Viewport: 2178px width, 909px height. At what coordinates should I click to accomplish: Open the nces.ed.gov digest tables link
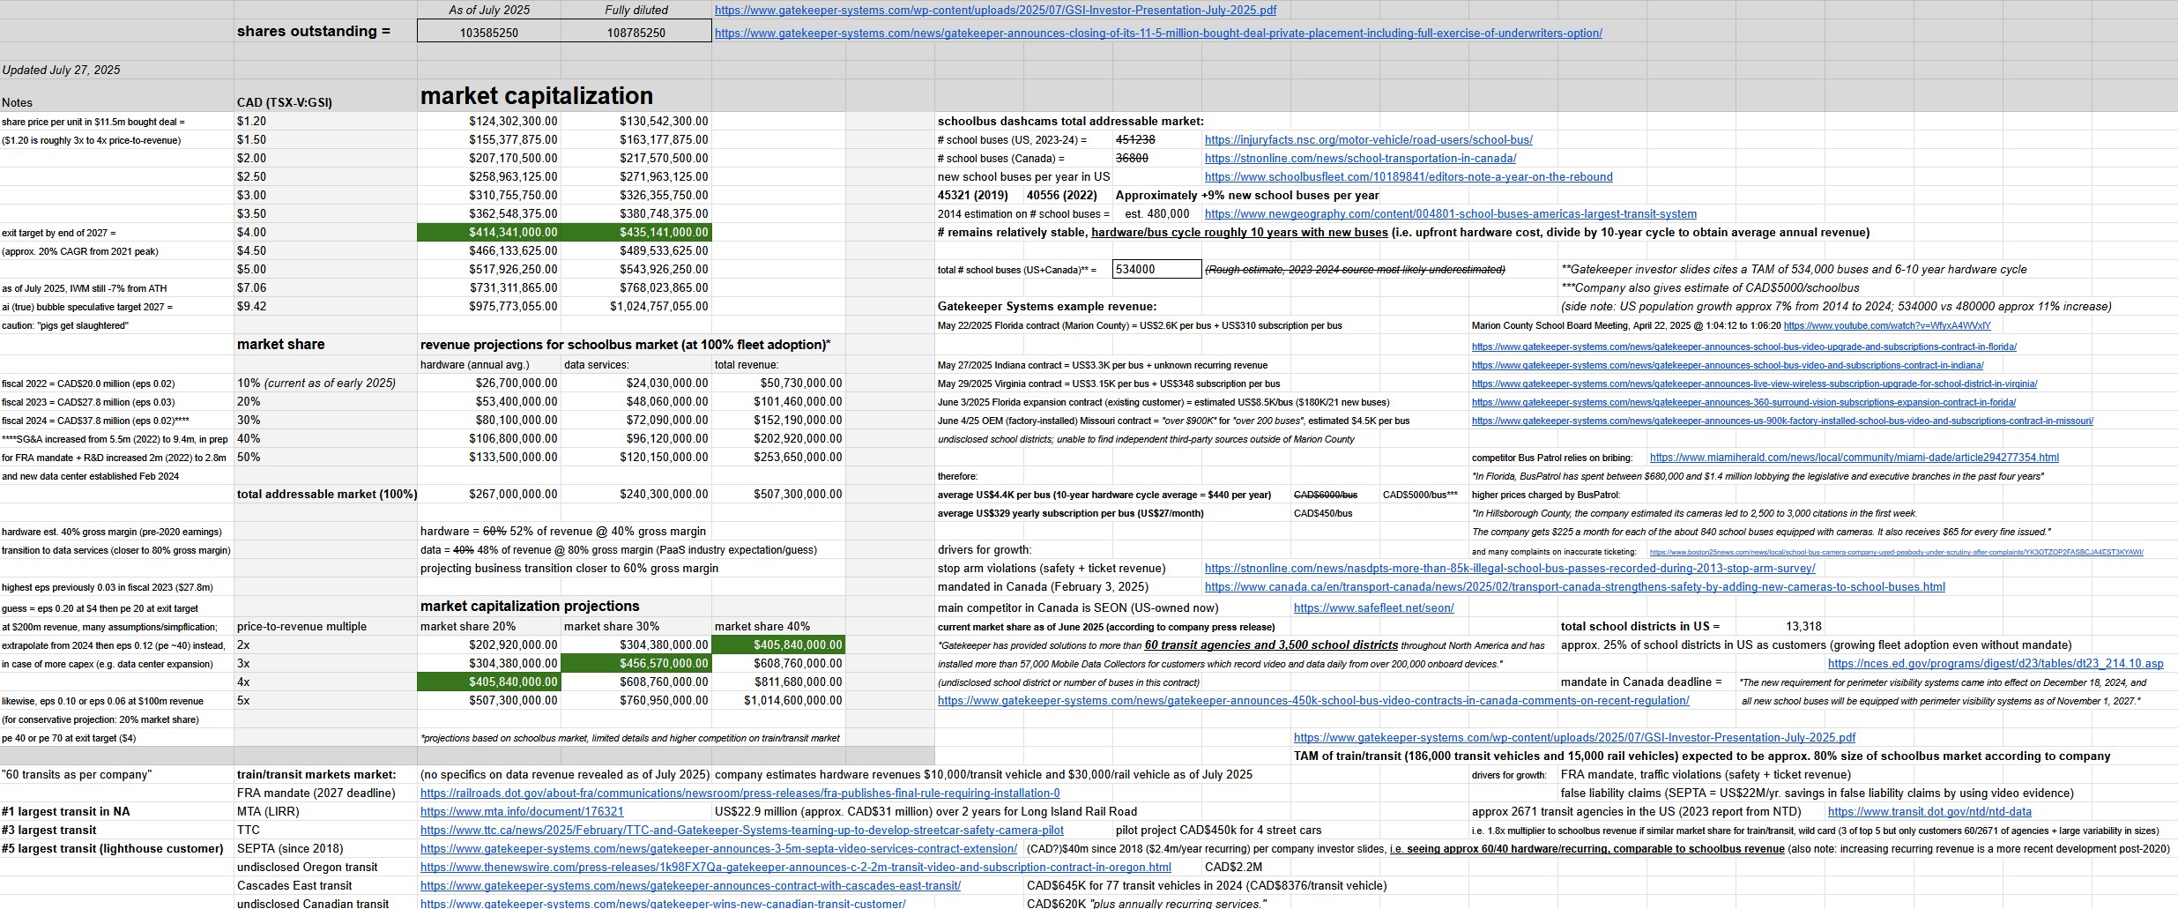coord(1996,664)
